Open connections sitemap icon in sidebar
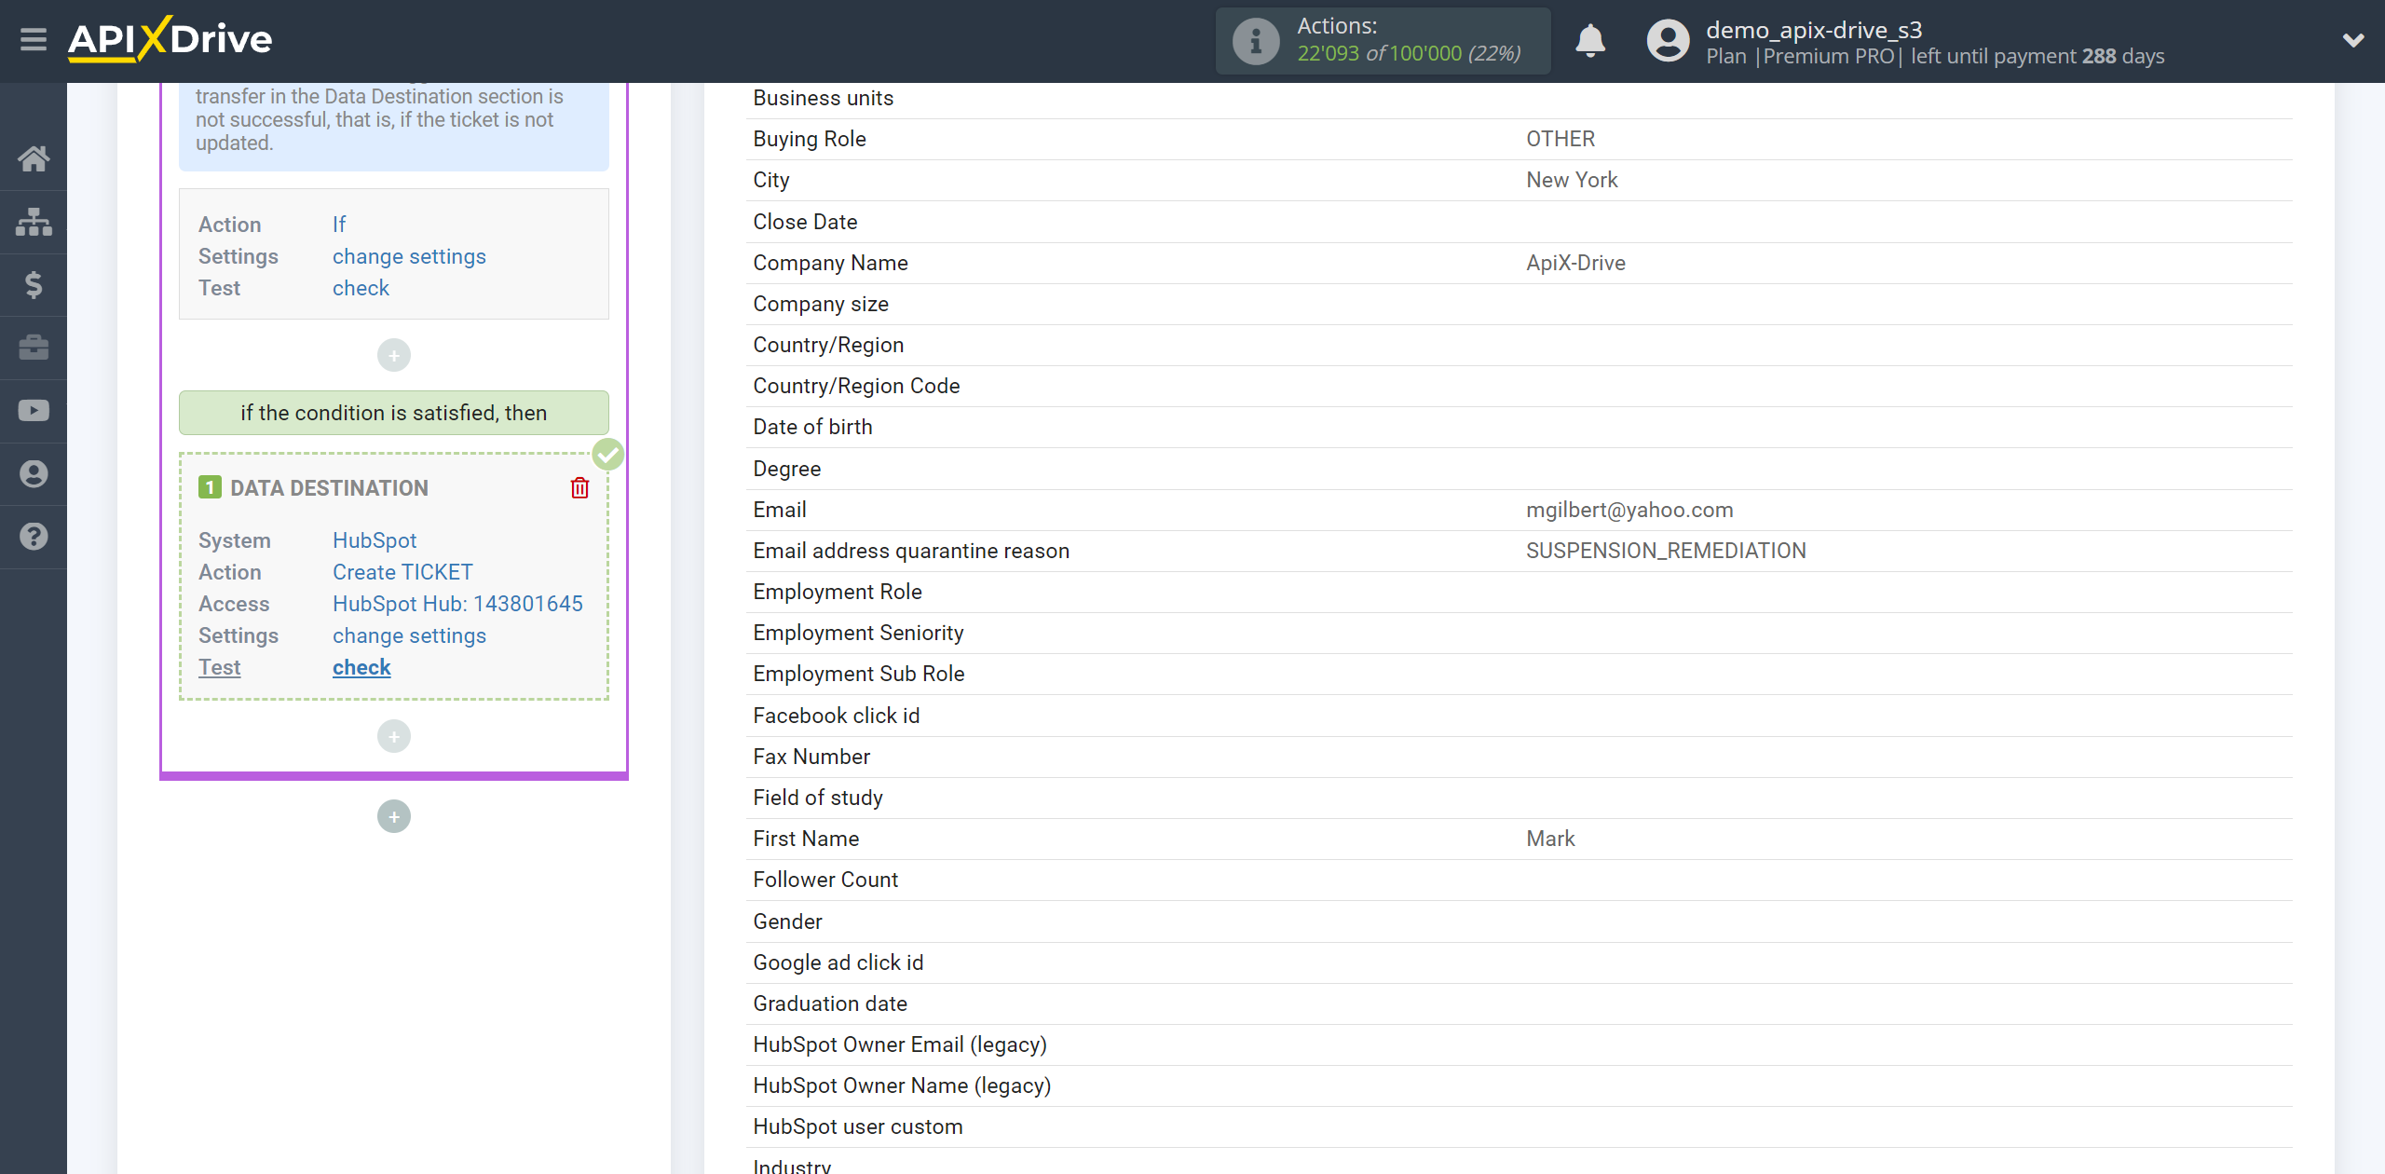 (34, 222)
